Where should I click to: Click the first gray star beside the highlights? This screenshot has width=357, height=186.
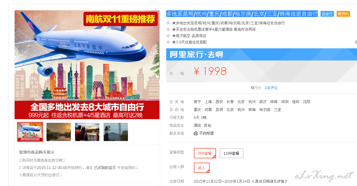click(168, 23)
